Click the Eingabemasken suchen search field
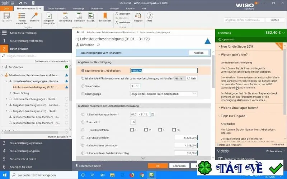287x179 pixels. [x=36, y=56]
